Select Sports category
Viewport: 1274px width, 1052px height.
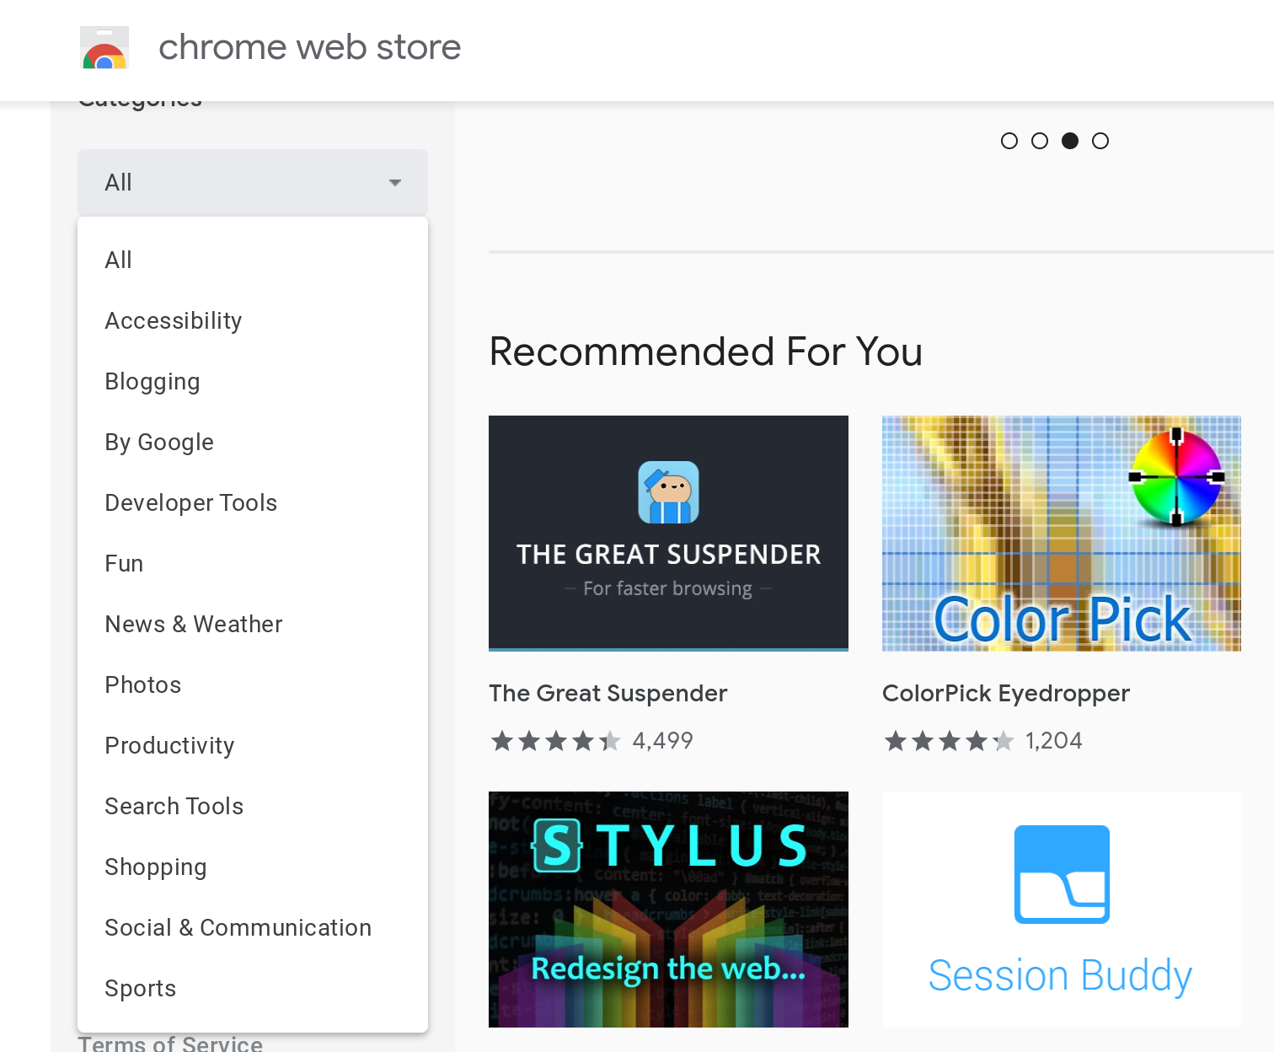coord(253,988)
